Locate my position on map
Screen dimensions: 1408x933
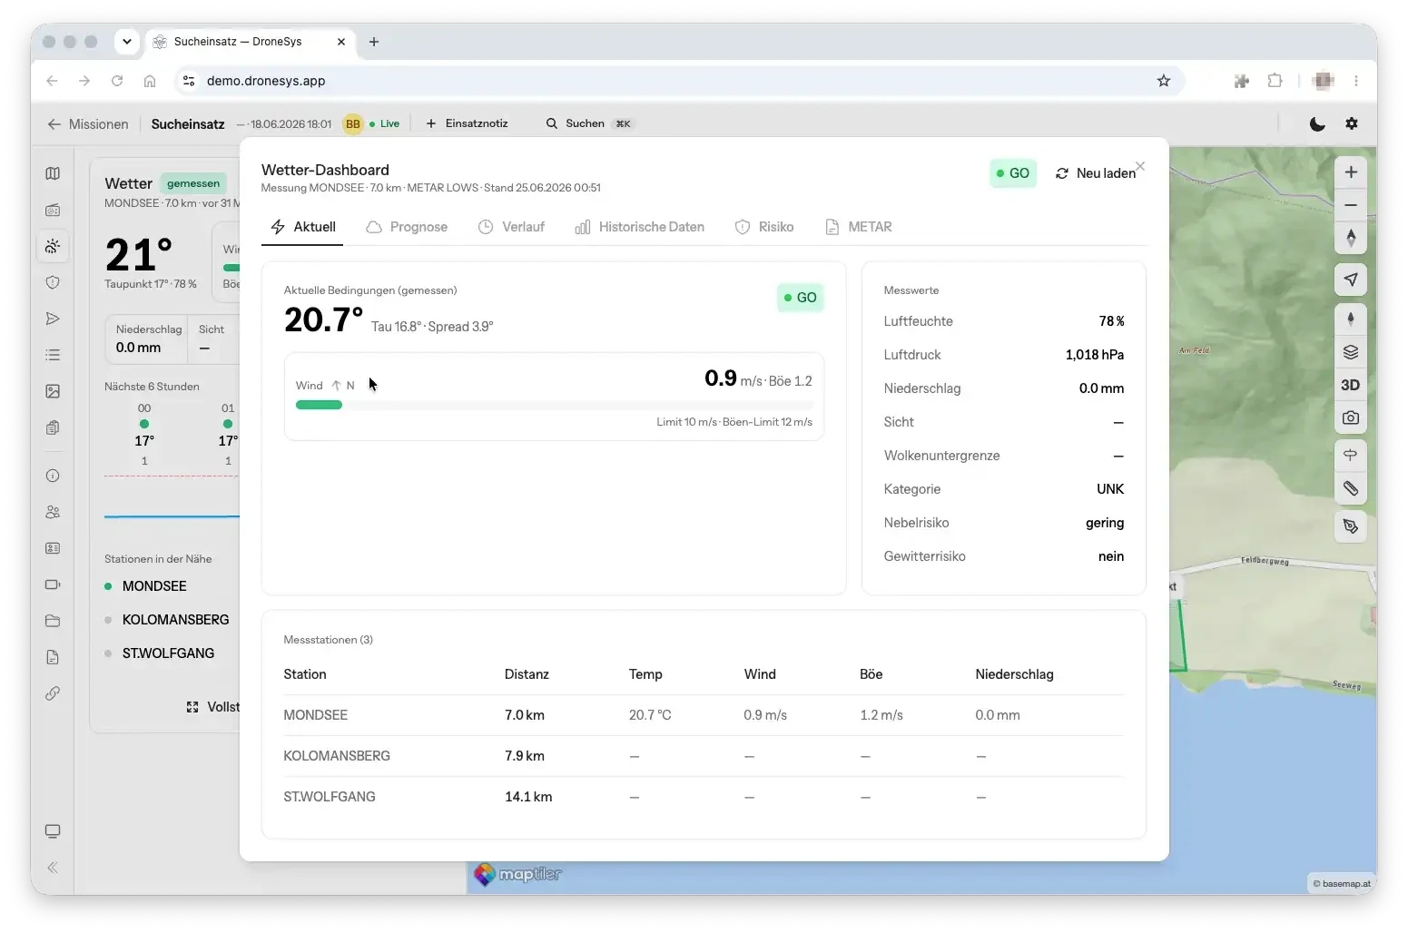click(1351, 280)
